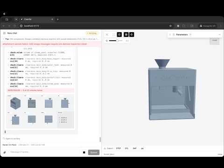Screen dimensions: 224x168
Task: Expand the Plan summary row
Action: (x=50, y=39)
